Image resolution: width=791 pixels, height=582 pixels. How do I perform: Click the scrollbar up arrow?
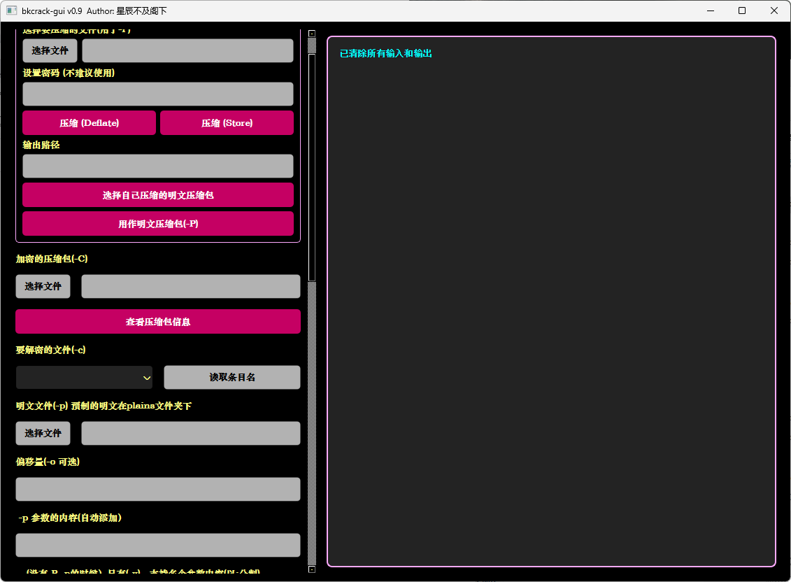[x=312, y=34]
